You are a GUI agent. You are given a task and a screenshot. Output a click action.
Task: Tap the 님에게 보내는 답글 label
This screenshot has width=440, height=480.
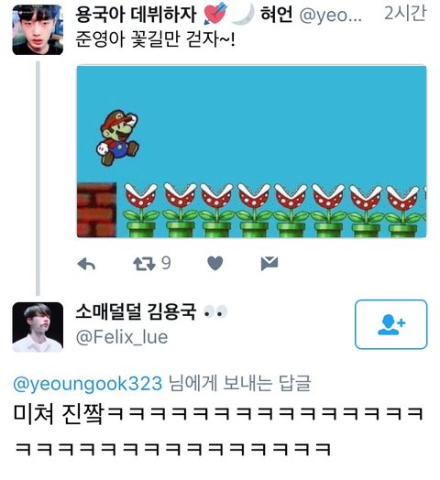click(240, 384)
